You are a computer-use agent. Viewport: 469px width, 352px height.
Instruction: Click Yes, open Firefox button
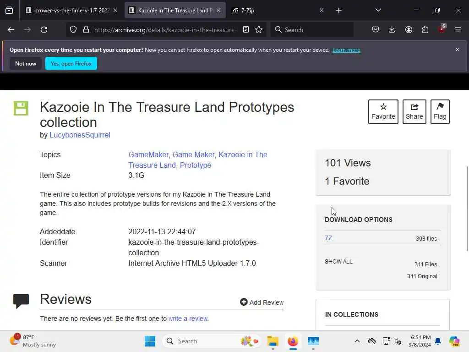tap(71, 63)
